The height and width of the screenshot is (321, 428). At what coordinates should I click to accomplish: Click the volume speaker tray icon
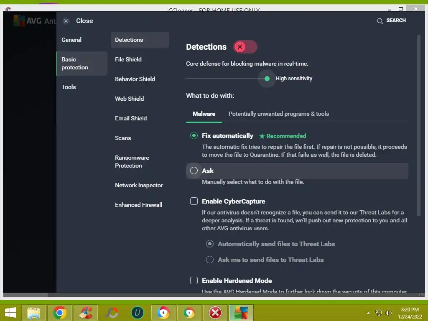point(388,313)
